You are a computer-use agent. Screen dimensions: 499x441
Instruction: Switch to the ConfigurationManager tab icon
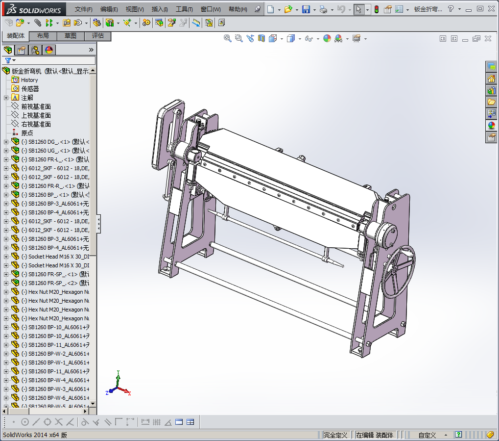[35, 50]
